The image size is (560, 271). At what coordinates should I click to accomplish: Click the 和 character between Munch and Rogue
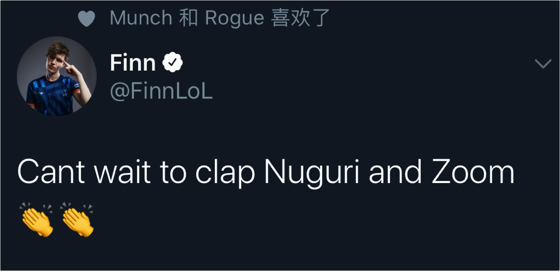[x=188, y=18]
